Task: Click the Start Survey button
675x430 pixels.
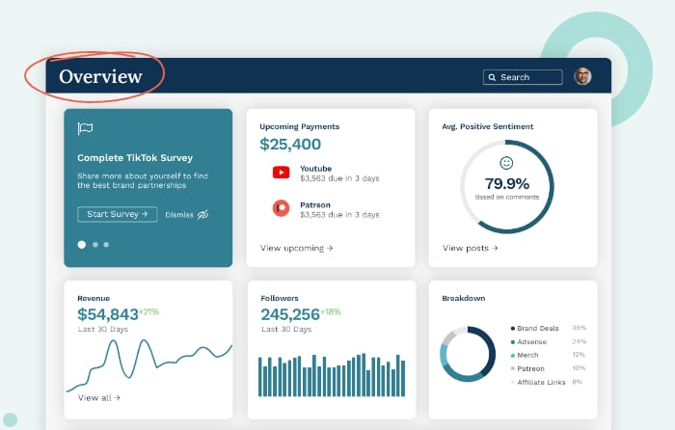Action: pyautogui.click(x=117, y=214)
